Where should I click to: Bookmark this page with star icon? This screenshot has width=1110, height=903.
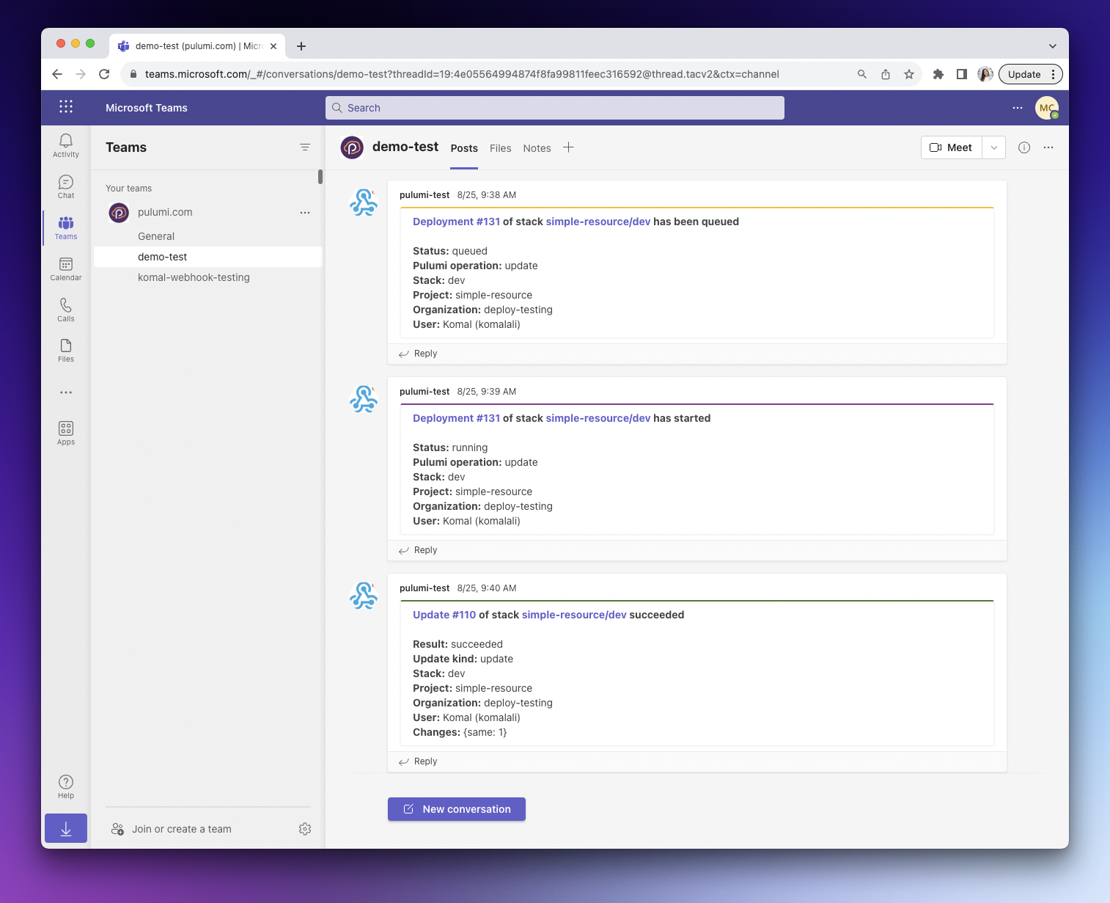(909, 74)
